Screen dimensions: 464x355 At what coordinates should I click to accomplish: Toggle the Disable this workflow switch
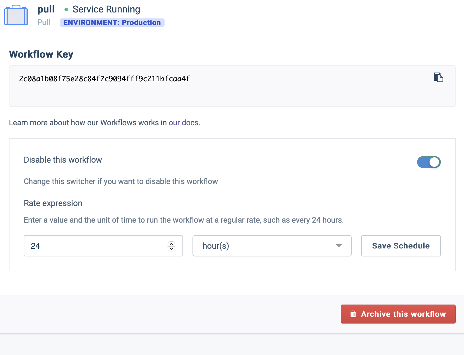429,162
